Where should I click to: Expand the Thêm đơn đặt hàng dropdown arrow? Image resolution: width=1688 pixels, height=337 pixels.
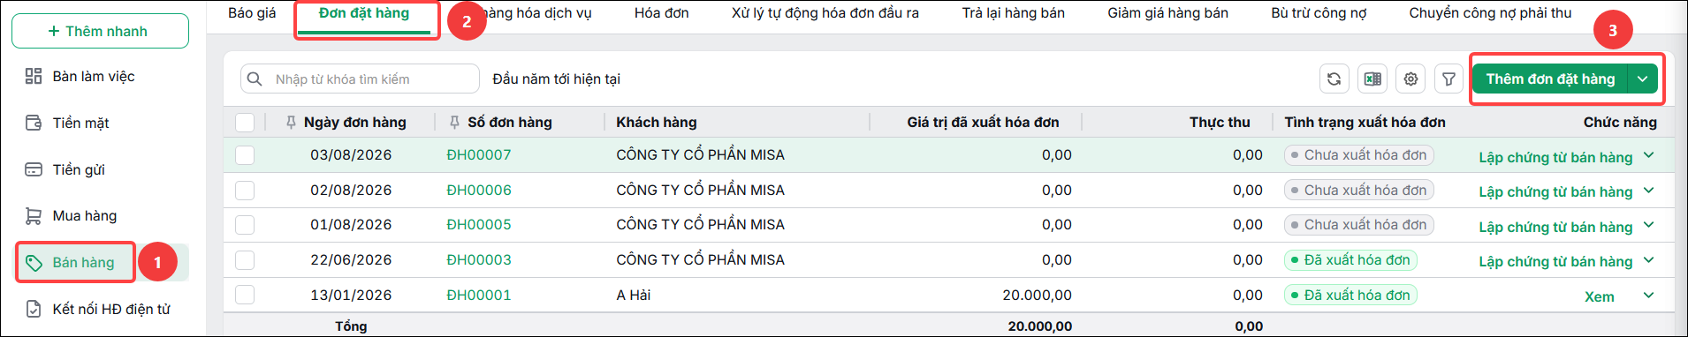(1642, 79)
